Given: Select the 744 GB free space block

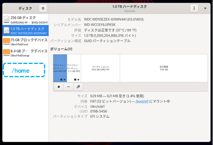Looking at the screenshot, I should (x=164, y=68).
